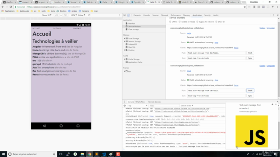Open notification settings gear icon
Viewport: 280px width, 157px height.
click(x=272, y=105)
